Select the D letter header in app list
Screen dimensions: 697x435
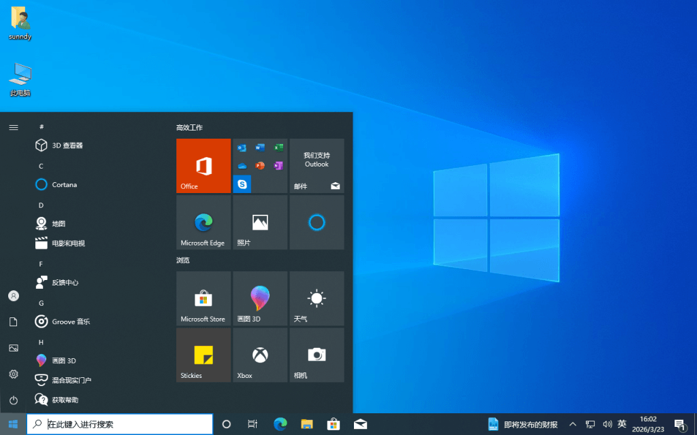point(41,205)
